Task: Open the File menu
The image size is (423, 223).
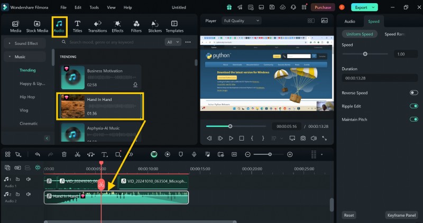Action: (63, 7)
